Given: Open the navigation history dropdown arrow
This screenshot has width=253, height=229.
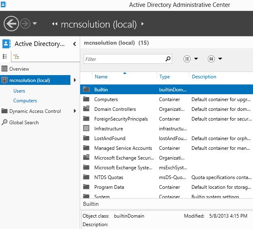Looking at the screenshot, I should click(35, 24).
